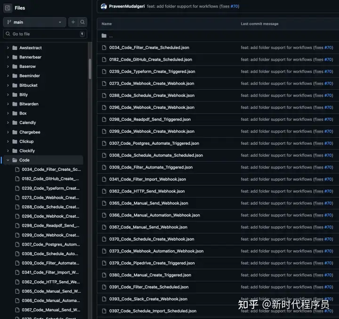
Task: Open 0308_Code_Schedule_Automate_Scheduled.json file
Action: pyautogui.click(x=156, y=155)
